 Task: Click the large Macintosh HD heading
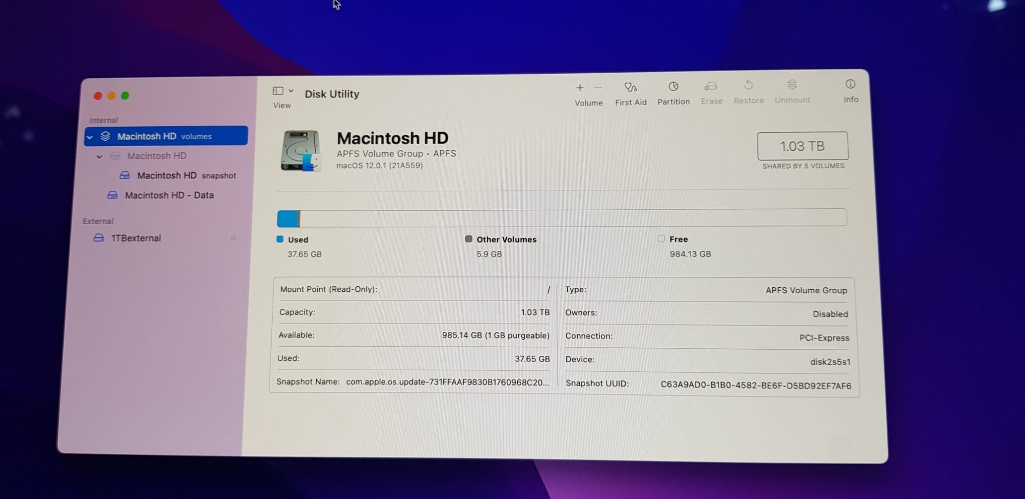[x=393, y=138]
